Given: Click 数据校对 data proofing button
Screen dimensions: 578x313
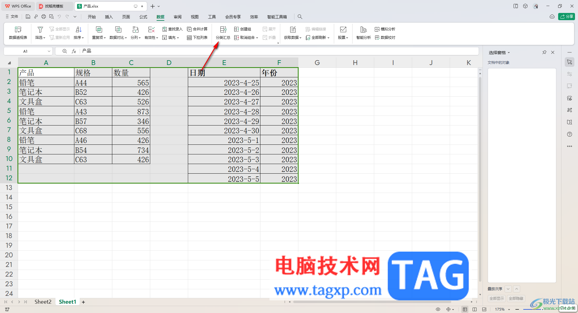Looking at the screenshot, I should 385,38.
